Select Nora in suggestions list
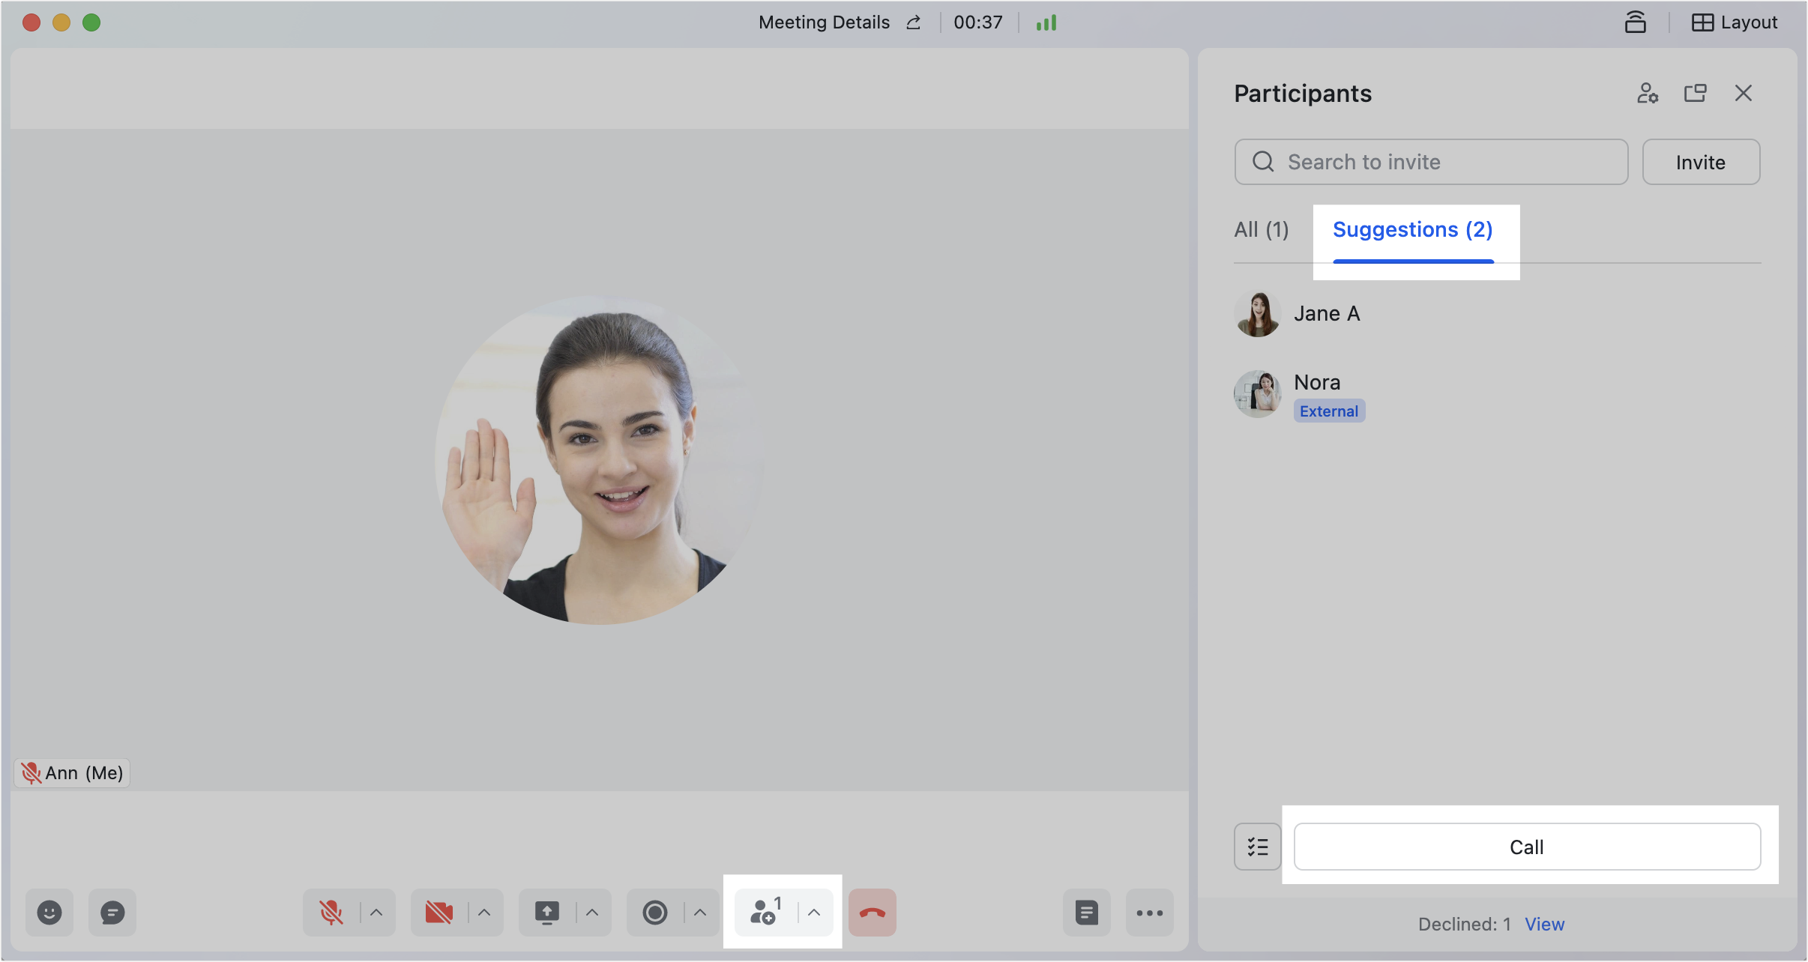The width and height of the screenshot is (1808, 962). coord(1497,394)
